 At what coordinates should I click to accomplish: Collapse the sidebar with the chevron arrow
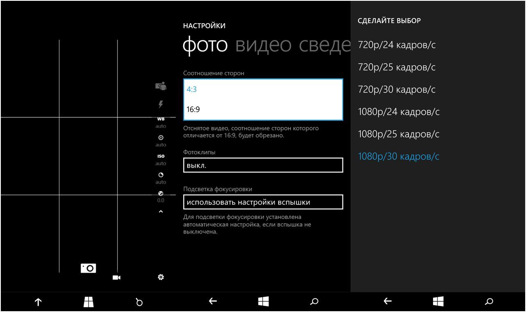[x=161, y=212]
